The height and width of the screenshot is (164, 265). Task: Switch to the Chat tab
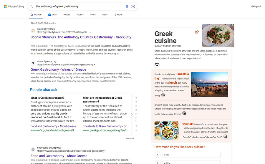(52, 15)
